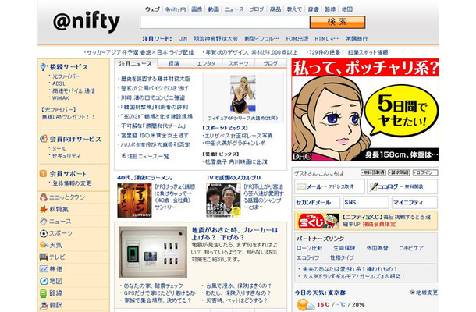Click the breaker panel photo
The width and height of the screenshot is (476, 312).
(153, 252)
